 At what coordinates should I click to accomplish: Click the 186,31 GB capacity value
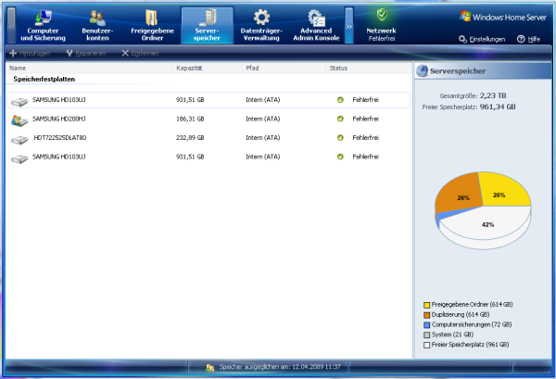(190, 119)
